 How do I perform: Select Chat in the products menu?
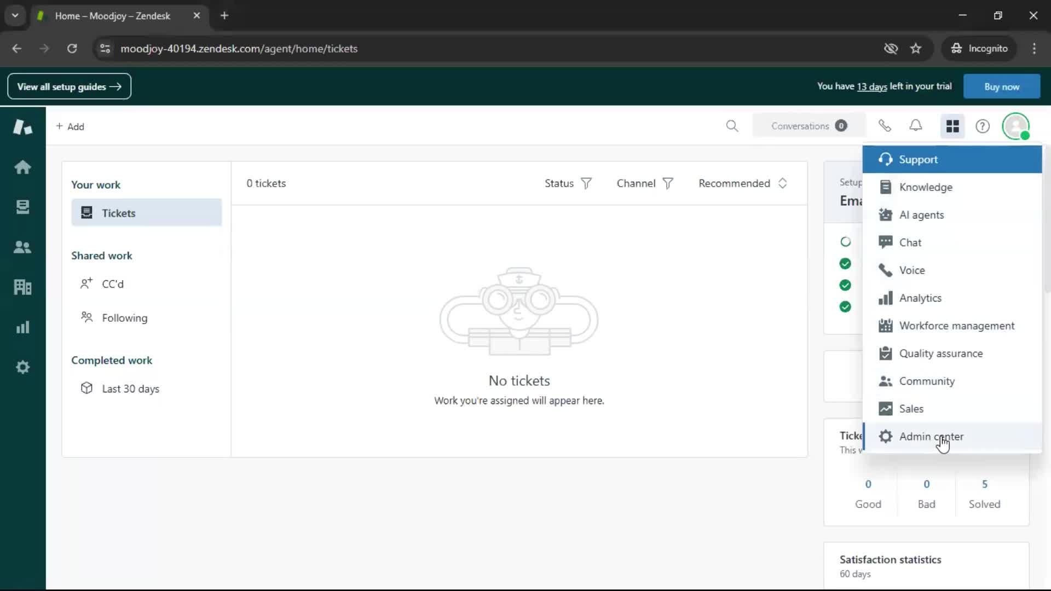(x=952, y=242)
